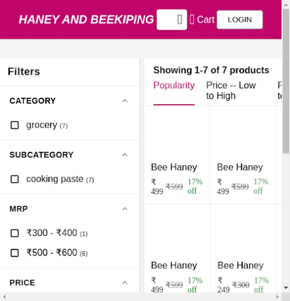Viewport: 290px width, 301px height.
Task: Switch to Price -- Low to High sorting
Action: pos(231,91)
